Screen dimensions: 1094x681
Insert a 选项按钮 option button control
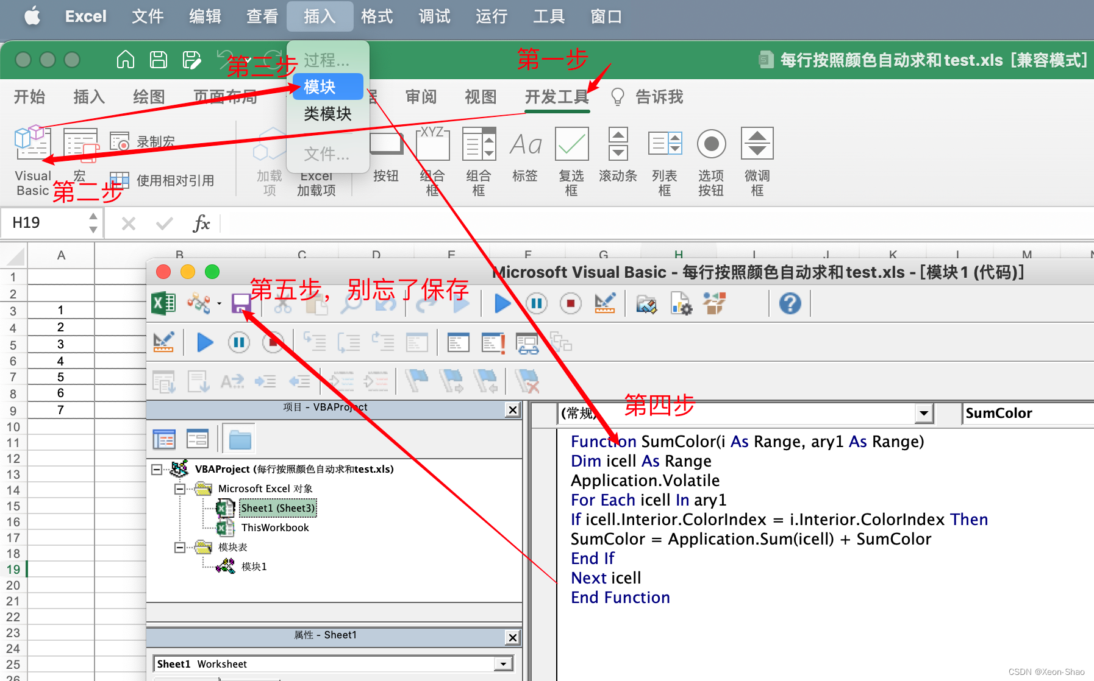(x=711, y=161)
